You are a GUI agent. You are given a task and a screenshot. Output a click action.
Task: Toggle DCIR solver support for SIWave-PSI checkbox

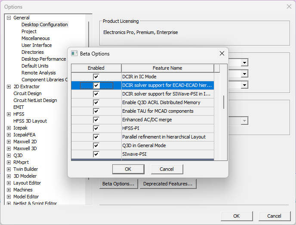click(x=96, y=94)
